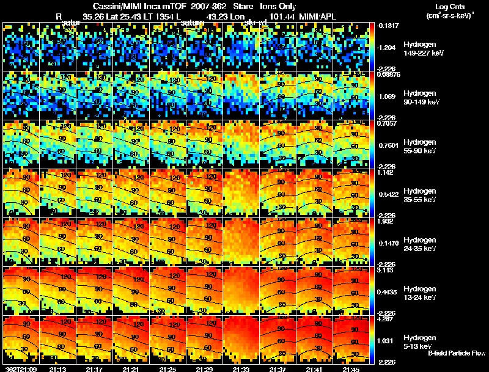Click the colorbar beside the 90-149 keV row
The height and width of the screenshot is (372, 489).
372,95
